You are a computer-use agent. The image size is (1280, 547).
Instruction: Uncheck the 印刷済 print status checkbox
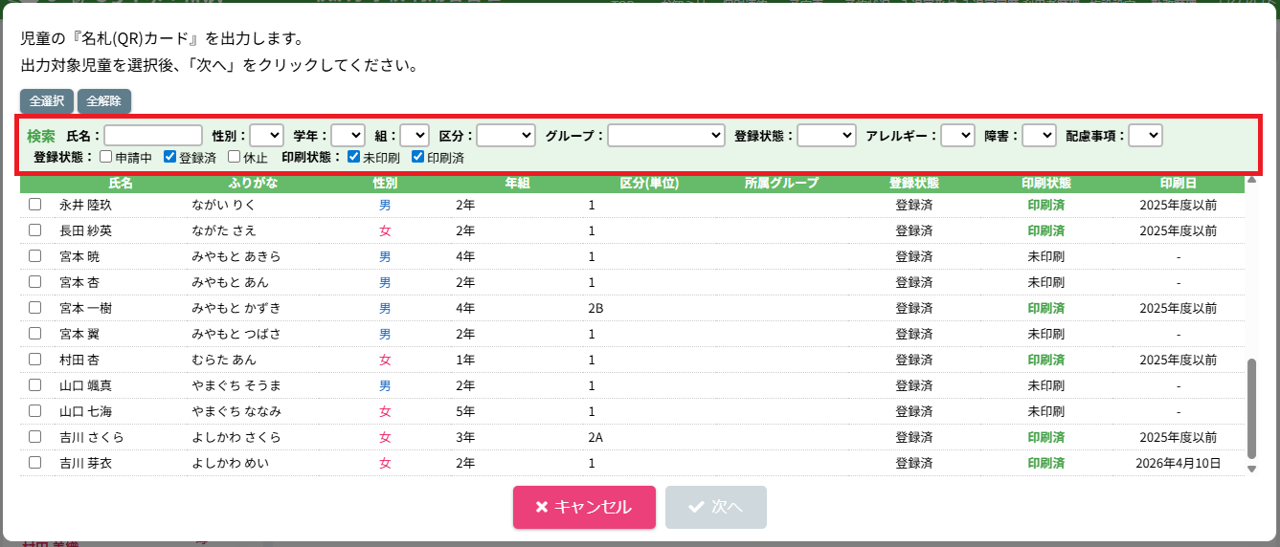[417, 157]
